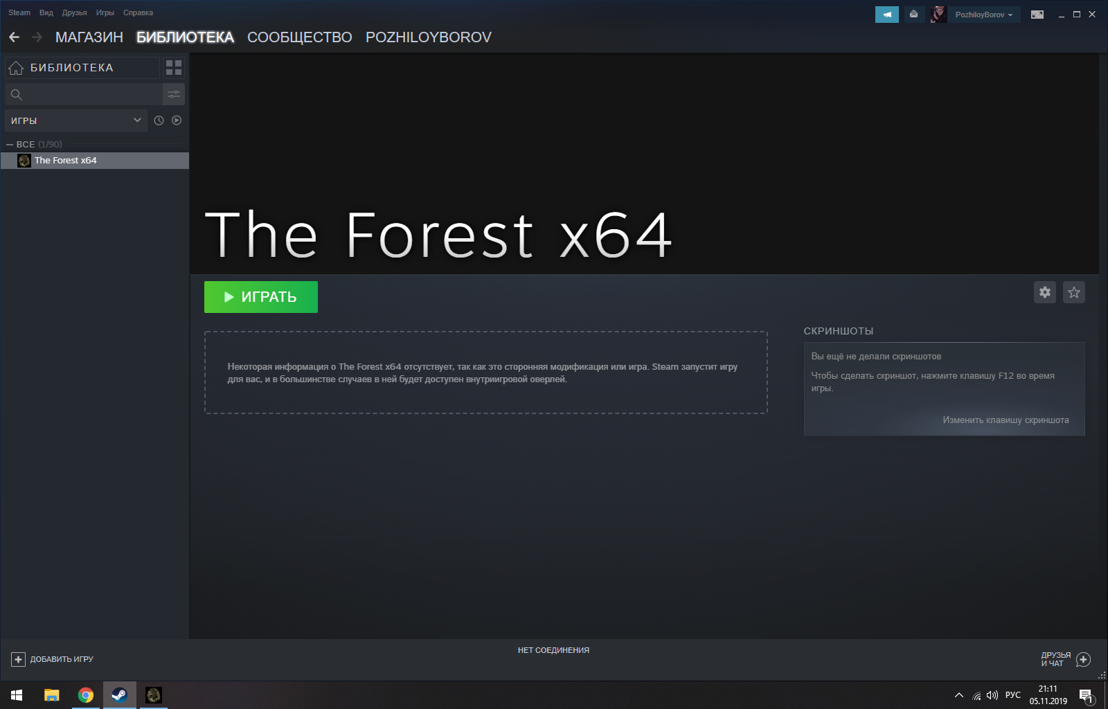Open The Forest taskbar icon
Screen dimensions: 1108x709
pyautogui.click(x=154, y=695)
